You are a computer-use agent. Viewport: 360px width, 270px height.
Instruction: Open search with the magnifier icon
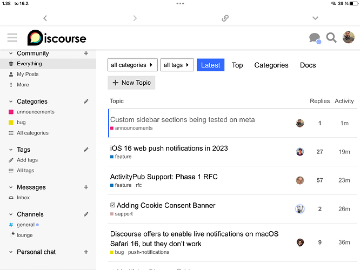(331, 38)
